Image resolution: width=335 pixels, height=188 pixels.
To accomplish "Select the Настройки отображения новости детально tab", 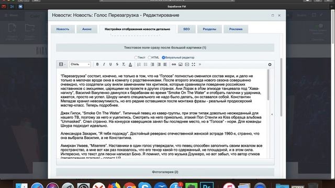I will pos(137,29).
